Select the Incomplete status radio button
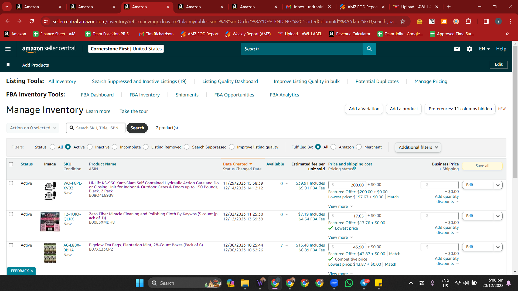This screenshot has width=518, height=291. [115, 147]
